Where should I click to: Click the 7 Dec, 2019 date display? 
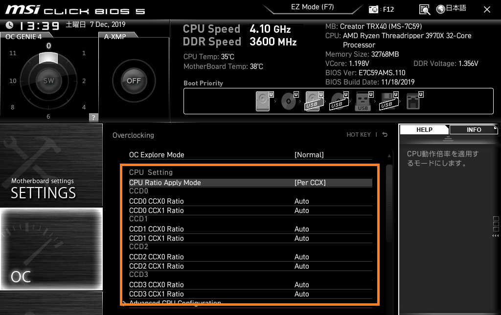click(108, 24)
